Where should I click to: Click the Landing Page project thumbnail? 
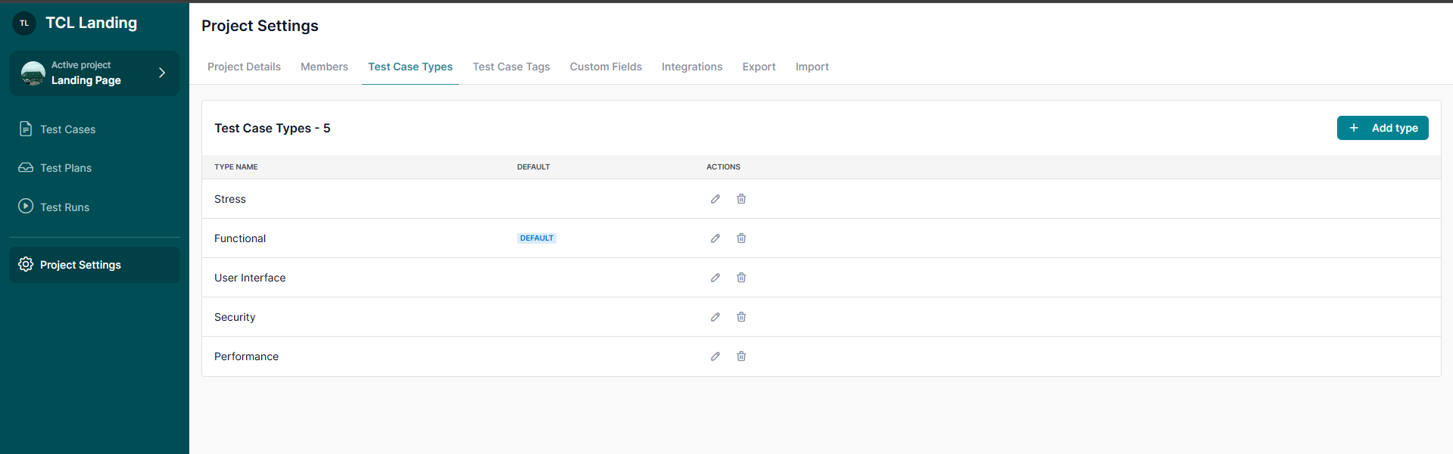pos(33,73)
